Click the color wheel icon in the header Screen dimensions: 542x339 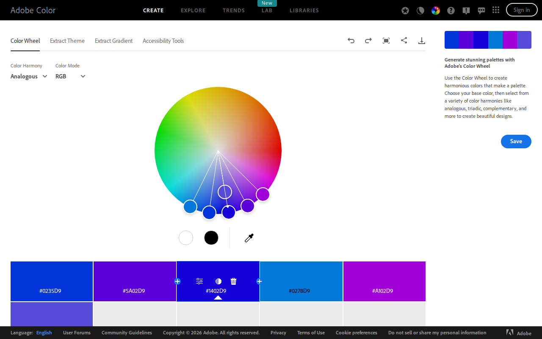pyautogui.click(x=436, y=11)
